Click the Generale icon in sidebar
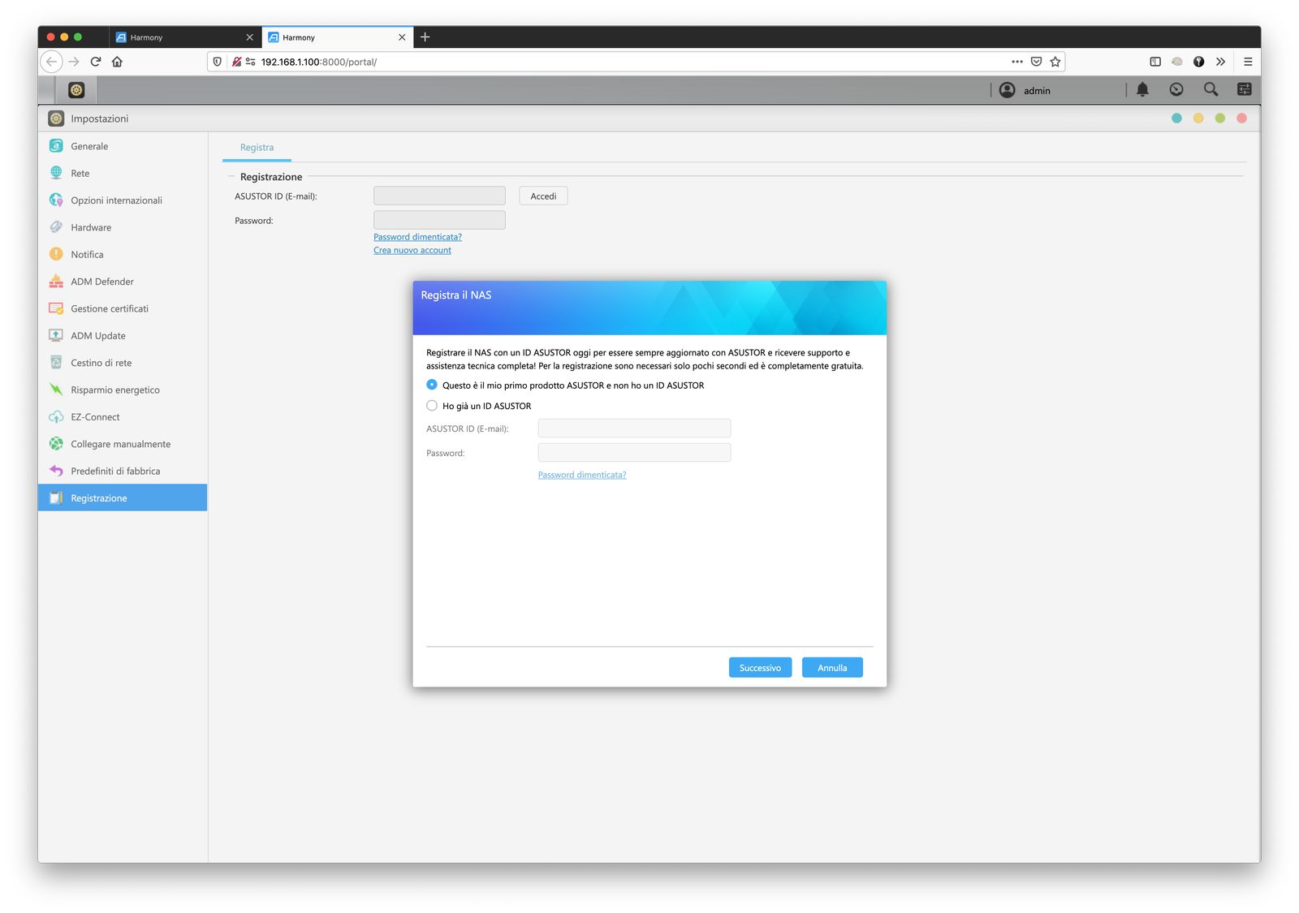 pos(56,146)
